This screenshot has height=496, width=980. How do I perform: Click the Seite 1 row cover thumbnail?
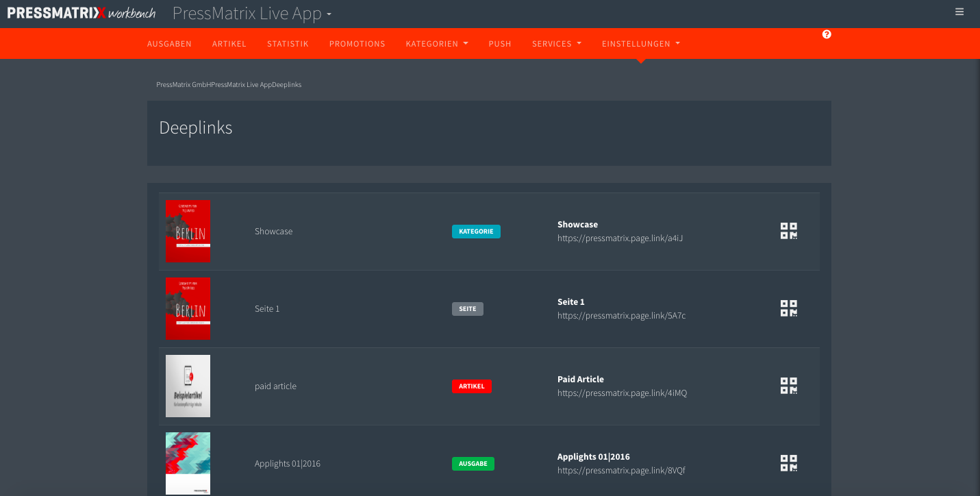pyautogui.click(x=188, y=308)
